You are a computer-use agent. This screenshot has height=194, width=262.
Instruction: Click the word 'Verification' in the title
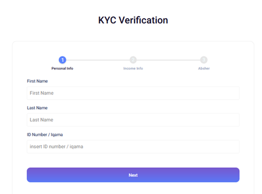point(144,20)
